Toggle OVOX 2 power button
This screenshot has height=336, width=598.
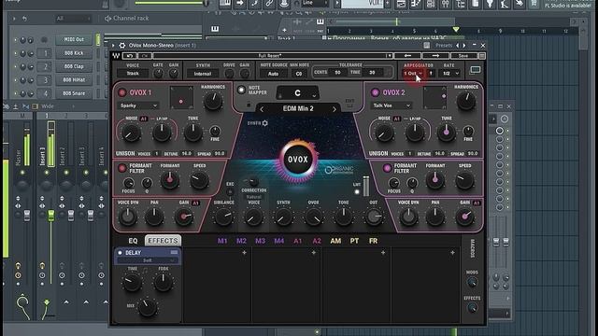click(375, 92)
